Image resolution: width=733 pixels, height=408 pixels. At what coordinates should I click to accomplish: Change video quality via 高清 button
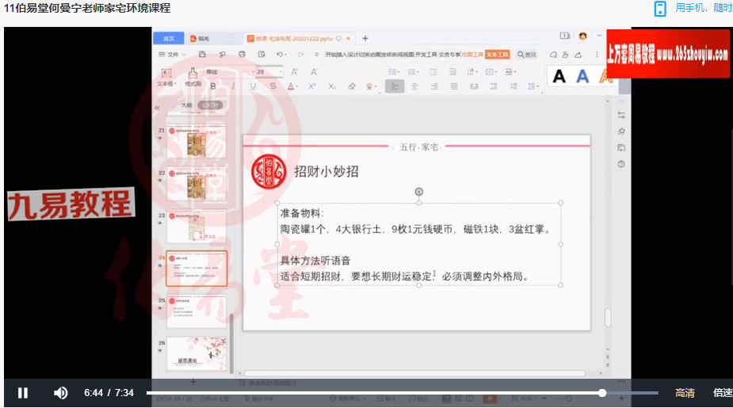685,393
